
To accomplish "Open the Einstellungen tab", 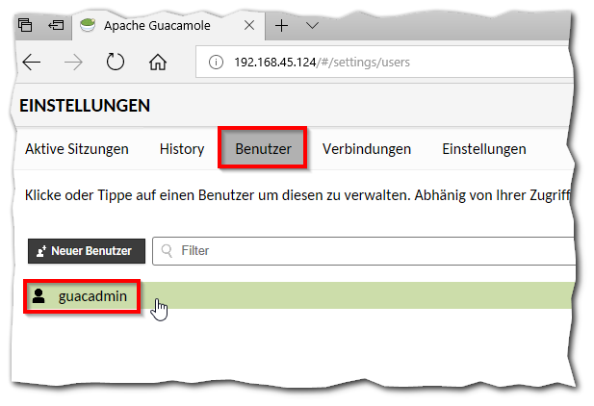I will [483, 149].
